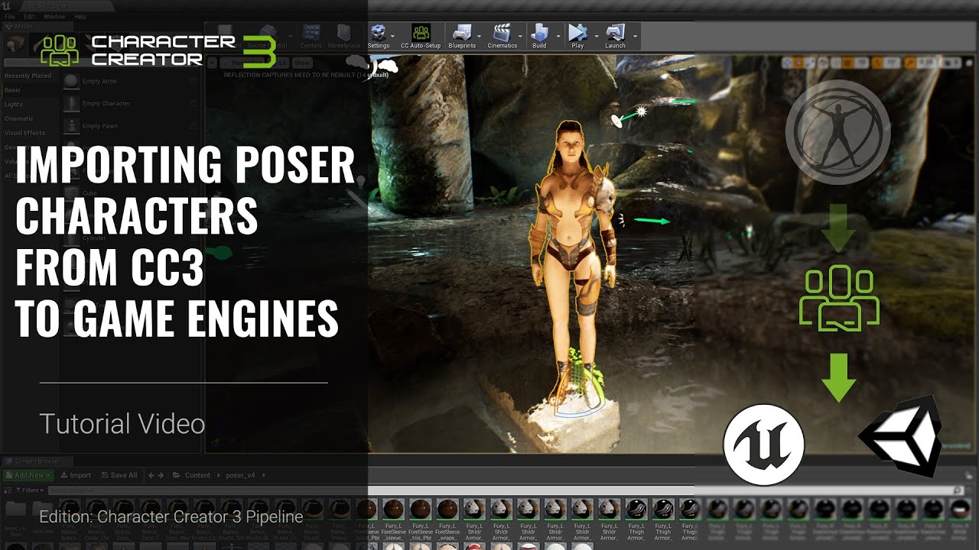The image size is (979, 550).
Task: Open the Filters dropdown
Action: tap(29, 490)
